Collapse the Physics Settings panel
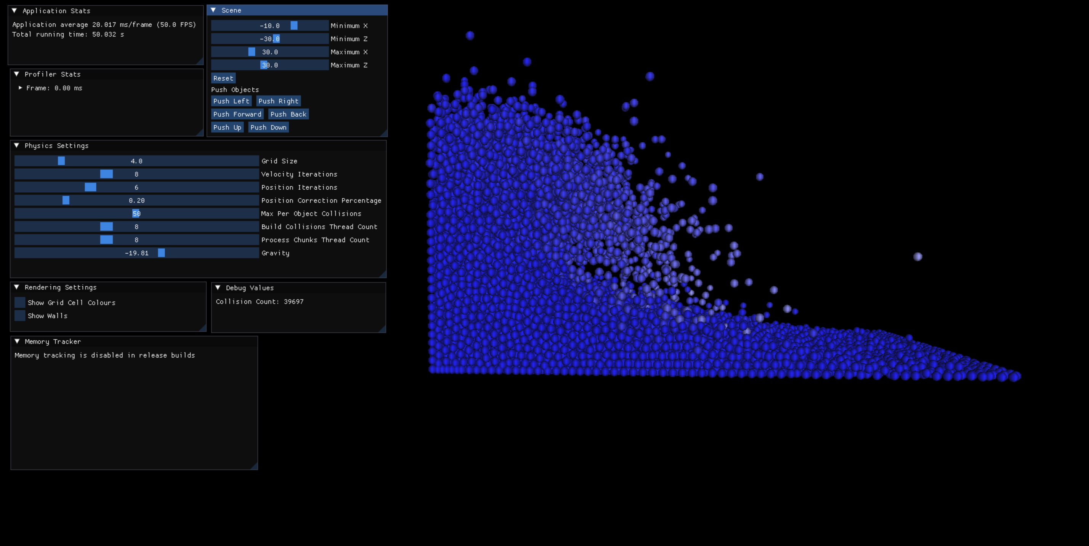The image size is (1089, 546). pos(17,145)
